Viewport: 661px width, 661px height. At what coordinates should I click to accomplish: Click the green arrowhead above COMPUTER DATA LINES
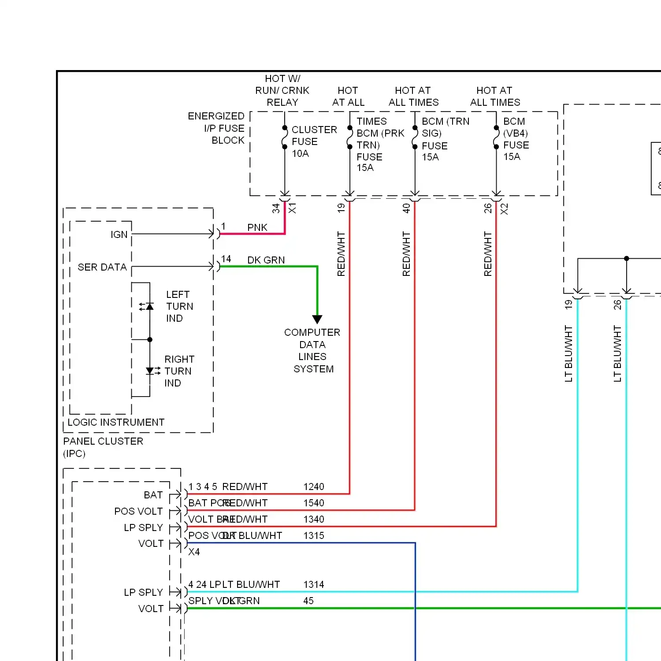coord(317,319)
